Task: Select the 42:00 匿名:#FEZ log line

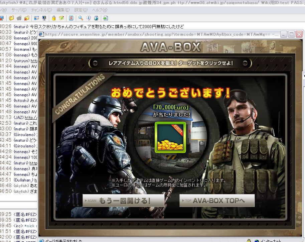Action: point(18,237)
